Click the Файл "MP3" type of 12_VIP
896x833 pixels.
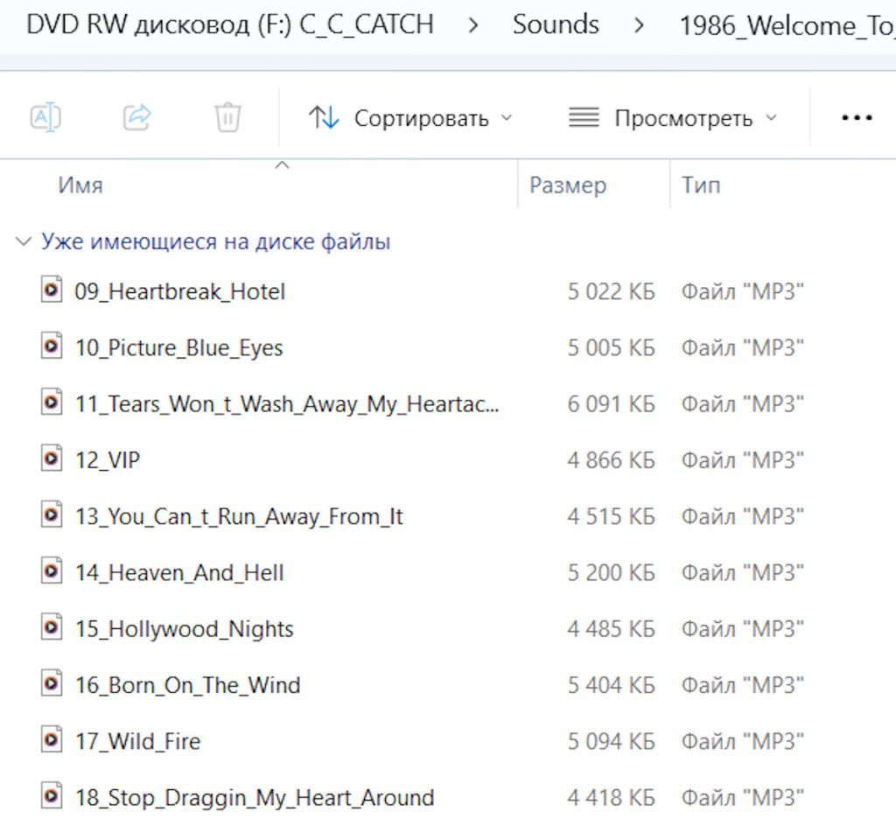pyautogui.click(x=742, y=460)
